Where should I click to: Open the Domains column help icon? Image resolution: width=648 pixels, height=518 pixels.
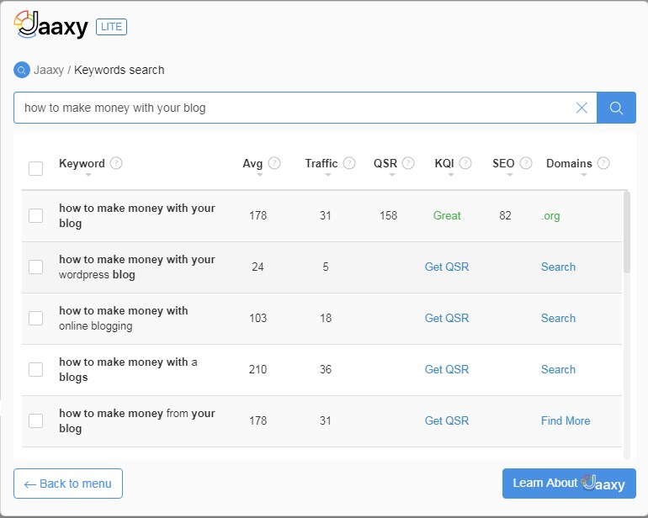point(603,163)
